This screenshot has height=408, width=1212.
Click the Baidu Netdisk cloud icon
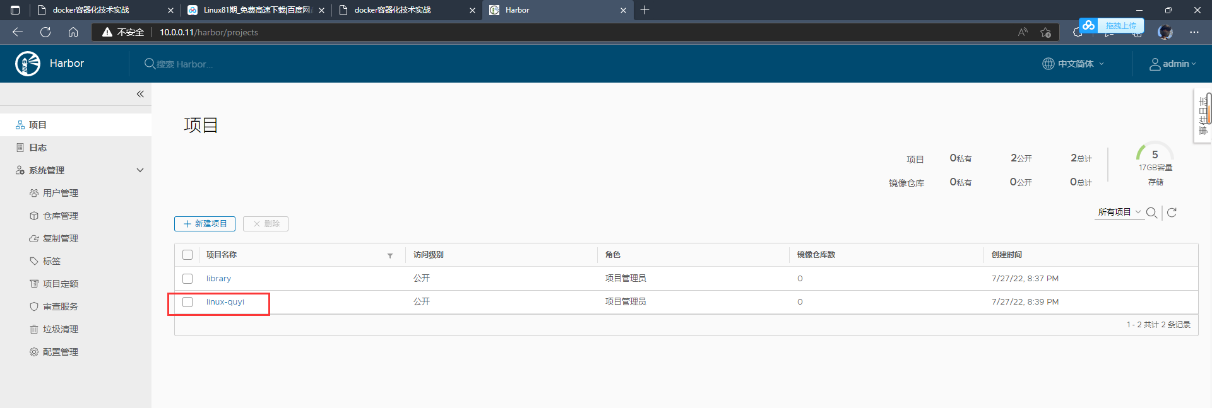[x=1088, y=25]
